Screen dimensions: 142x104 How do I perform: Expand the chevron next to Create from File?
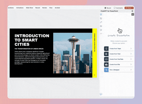click(131, 64)
